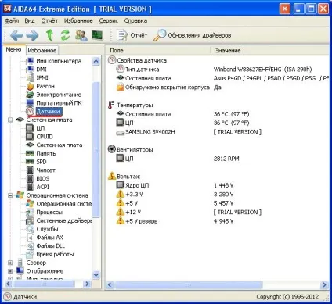
Task: Open the green monitor diagnostics icon
Action: 97,35
